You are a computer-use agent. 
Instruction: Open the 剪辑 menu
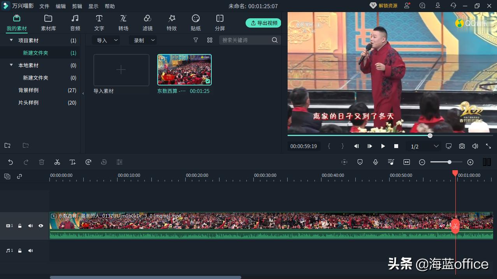(77, 6)
